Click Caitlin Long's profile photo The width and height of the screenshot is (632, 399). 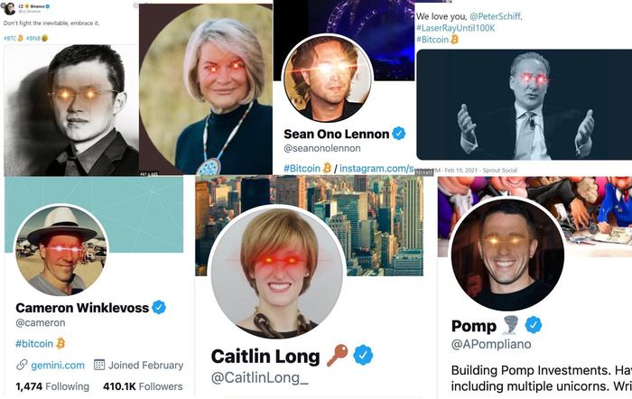coord(277,272)
